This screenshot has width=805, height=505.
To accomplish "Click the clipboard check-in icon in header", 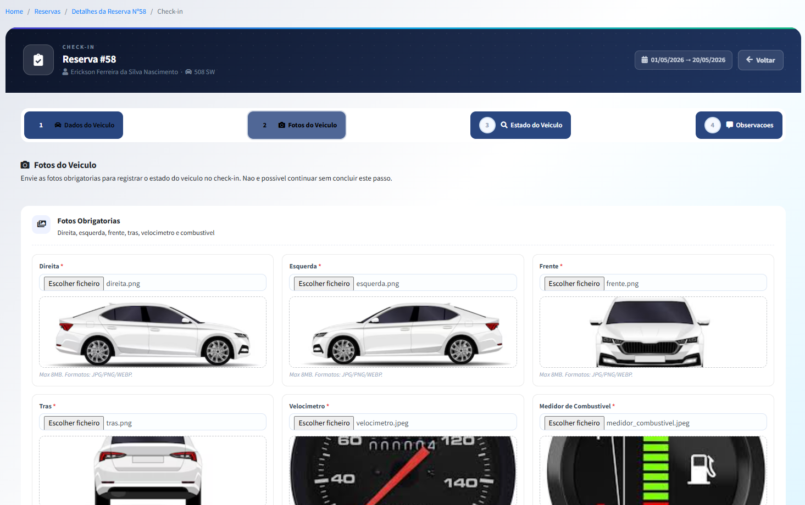I will click(38, 60).
